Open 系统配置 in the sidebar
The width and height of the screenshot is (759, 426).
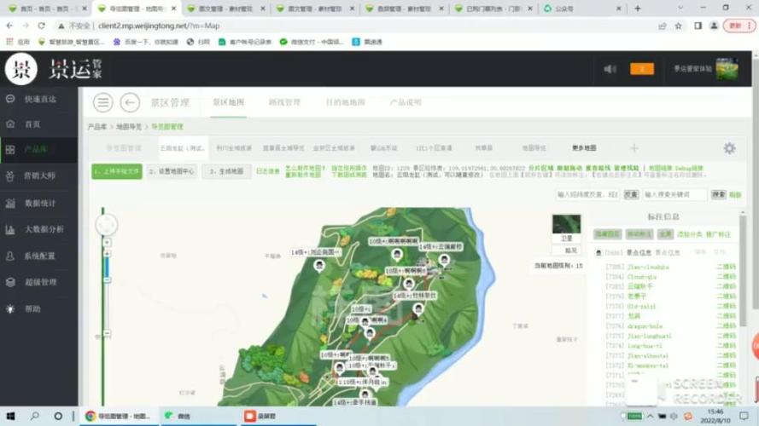point(40,256)
